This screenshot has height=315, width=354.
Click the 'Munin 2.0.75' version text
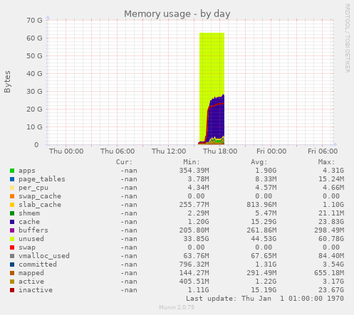(x=177, y=307)
